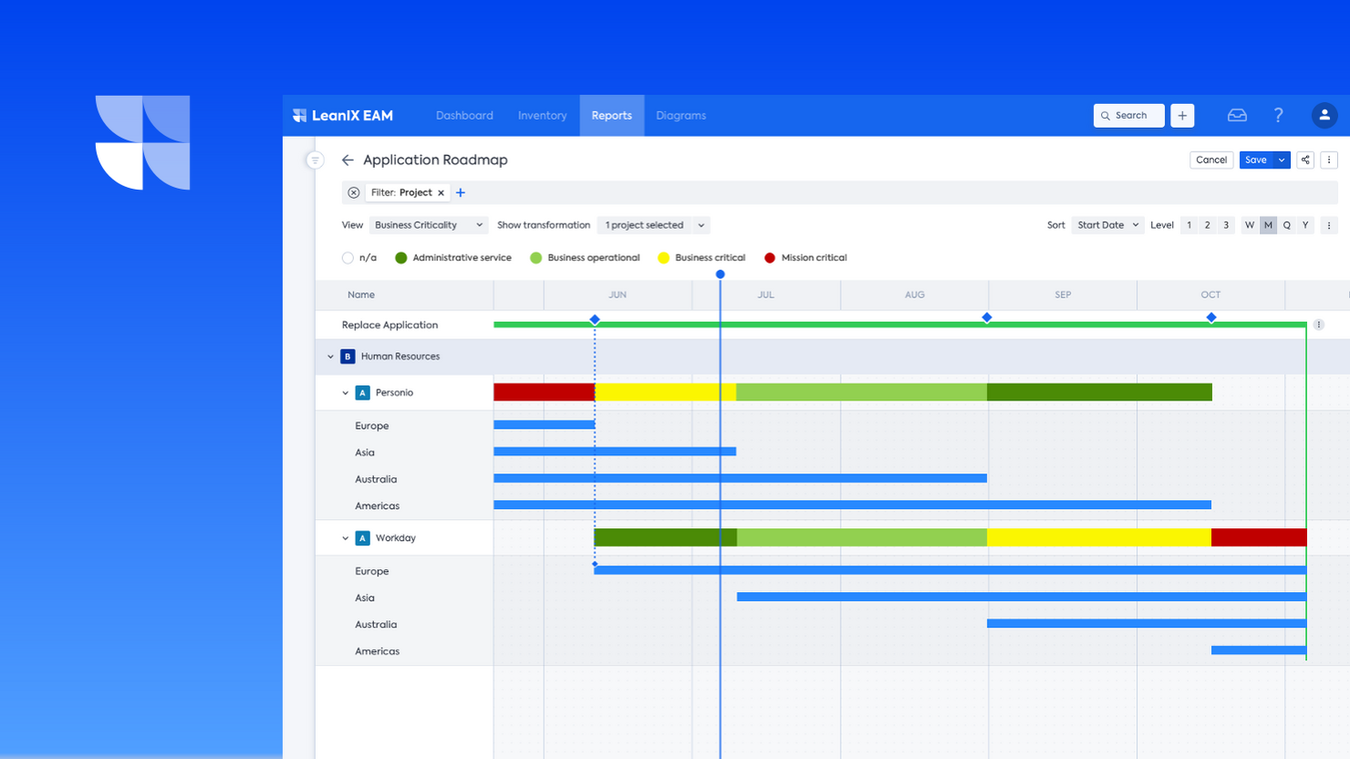This screenshot has width=1350, height=759.
Task: Open the report more-options menu beside share
Action: [x=1329, y=160]
